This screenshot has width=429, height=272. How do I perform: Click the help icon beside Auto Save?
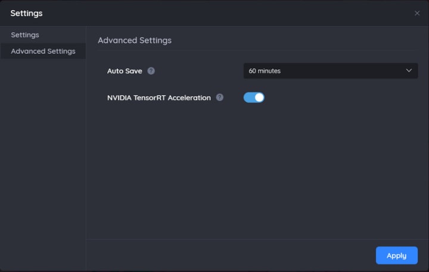[x=151, y=71]
